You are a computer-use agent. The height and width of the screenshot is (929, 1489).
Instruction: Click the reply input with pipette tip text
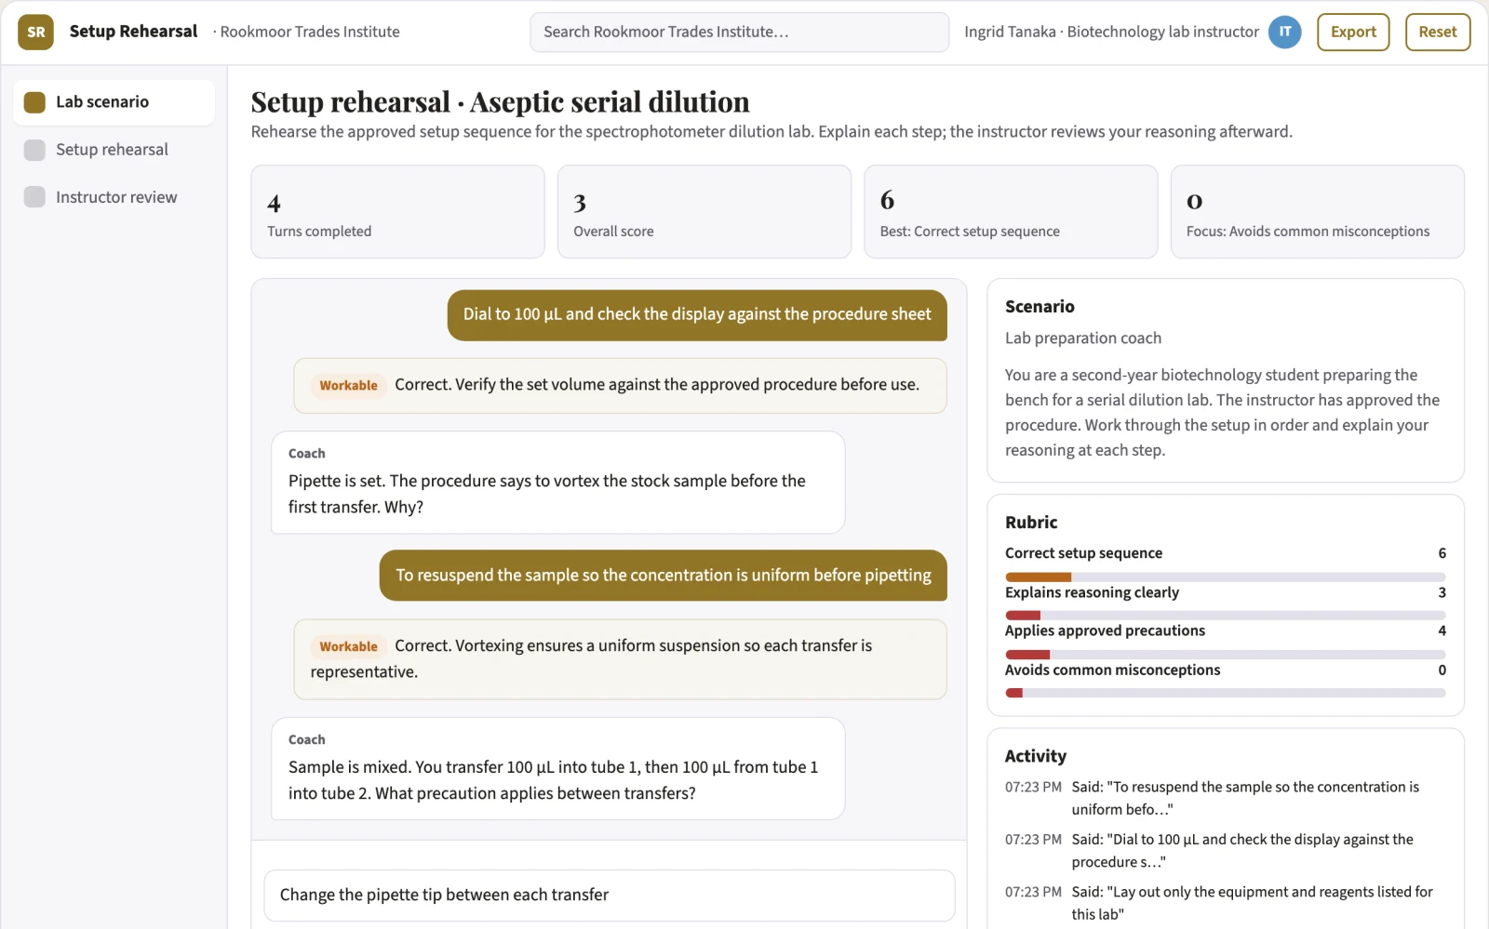click(x=610, y=895)
